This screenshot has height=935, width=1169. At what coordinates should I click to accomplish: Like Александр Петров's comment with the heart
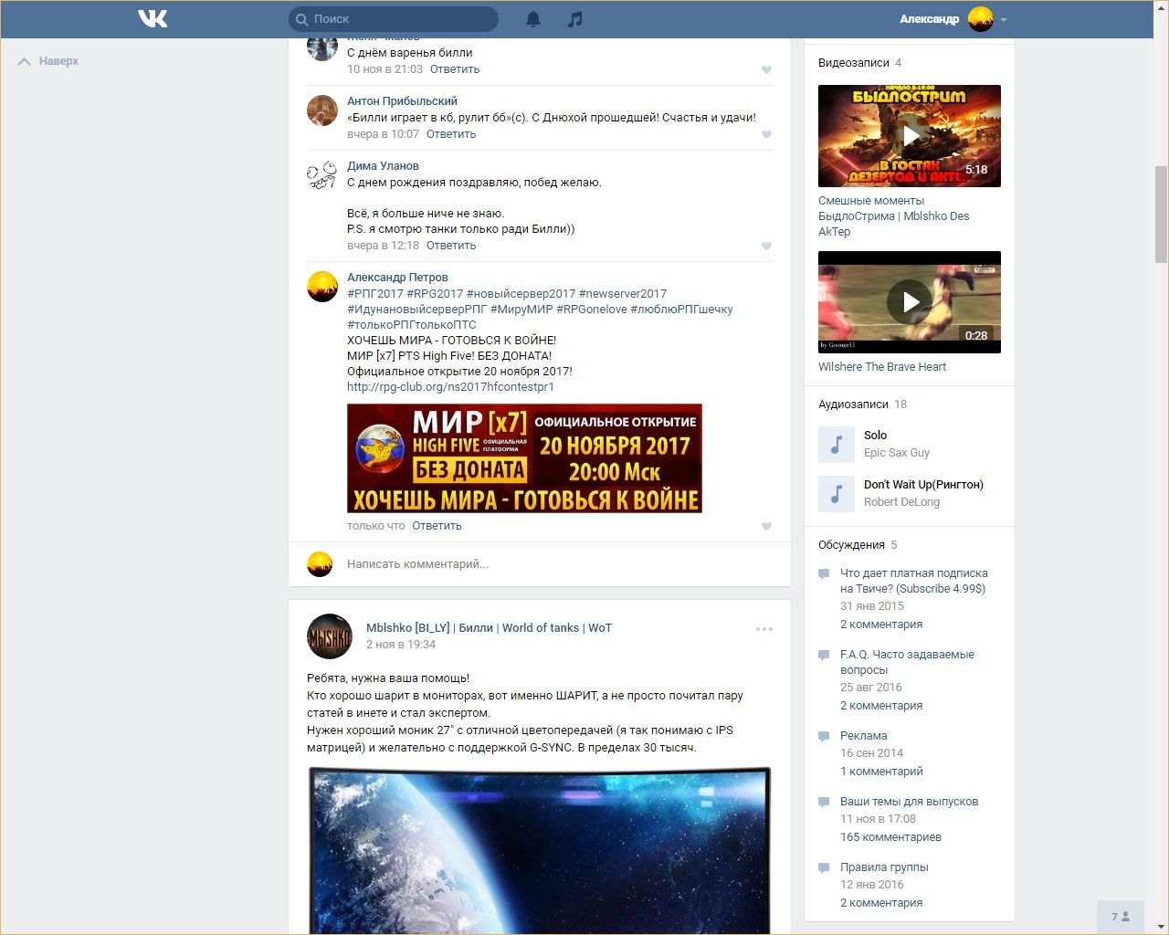[x=766, y=527]
